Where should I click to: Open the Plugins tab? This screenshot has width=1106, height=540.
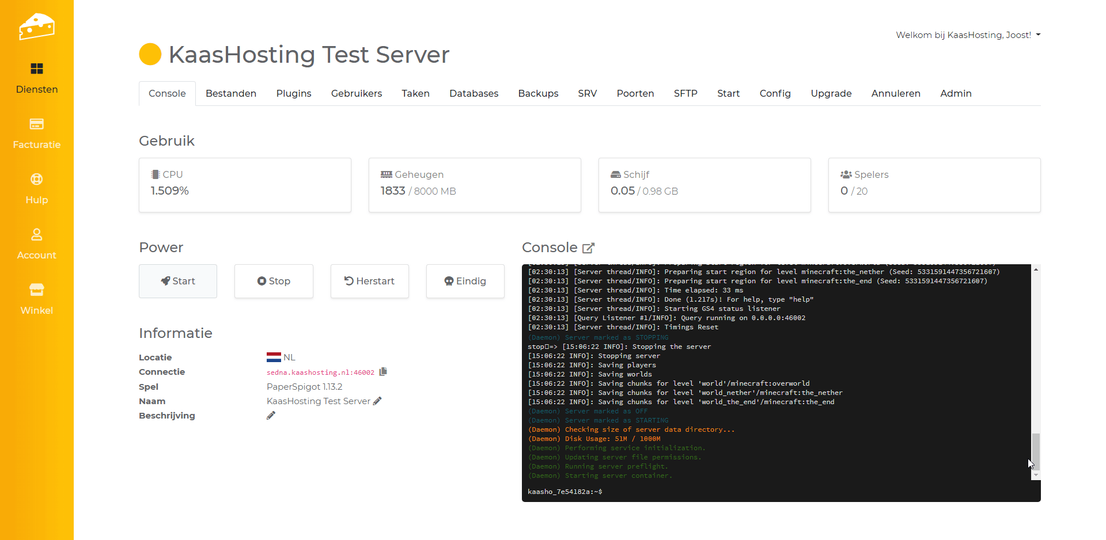click(x=293, y=93)
